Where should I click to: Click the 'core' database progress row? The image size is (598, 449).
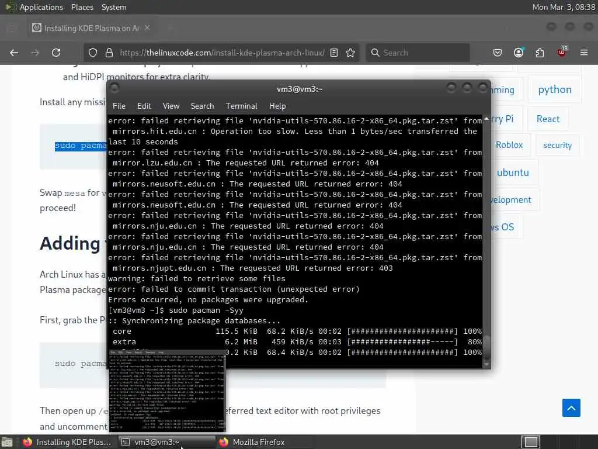[x=295, y=331]
